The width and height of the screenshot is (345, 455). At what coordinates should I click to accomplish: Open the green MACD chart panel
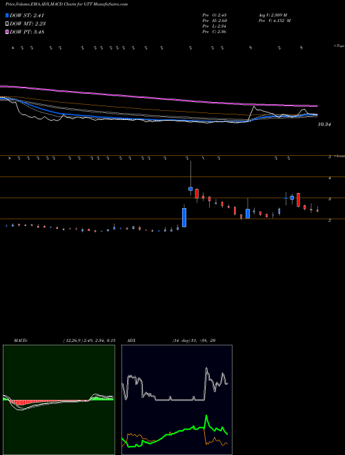click(59, 400)
